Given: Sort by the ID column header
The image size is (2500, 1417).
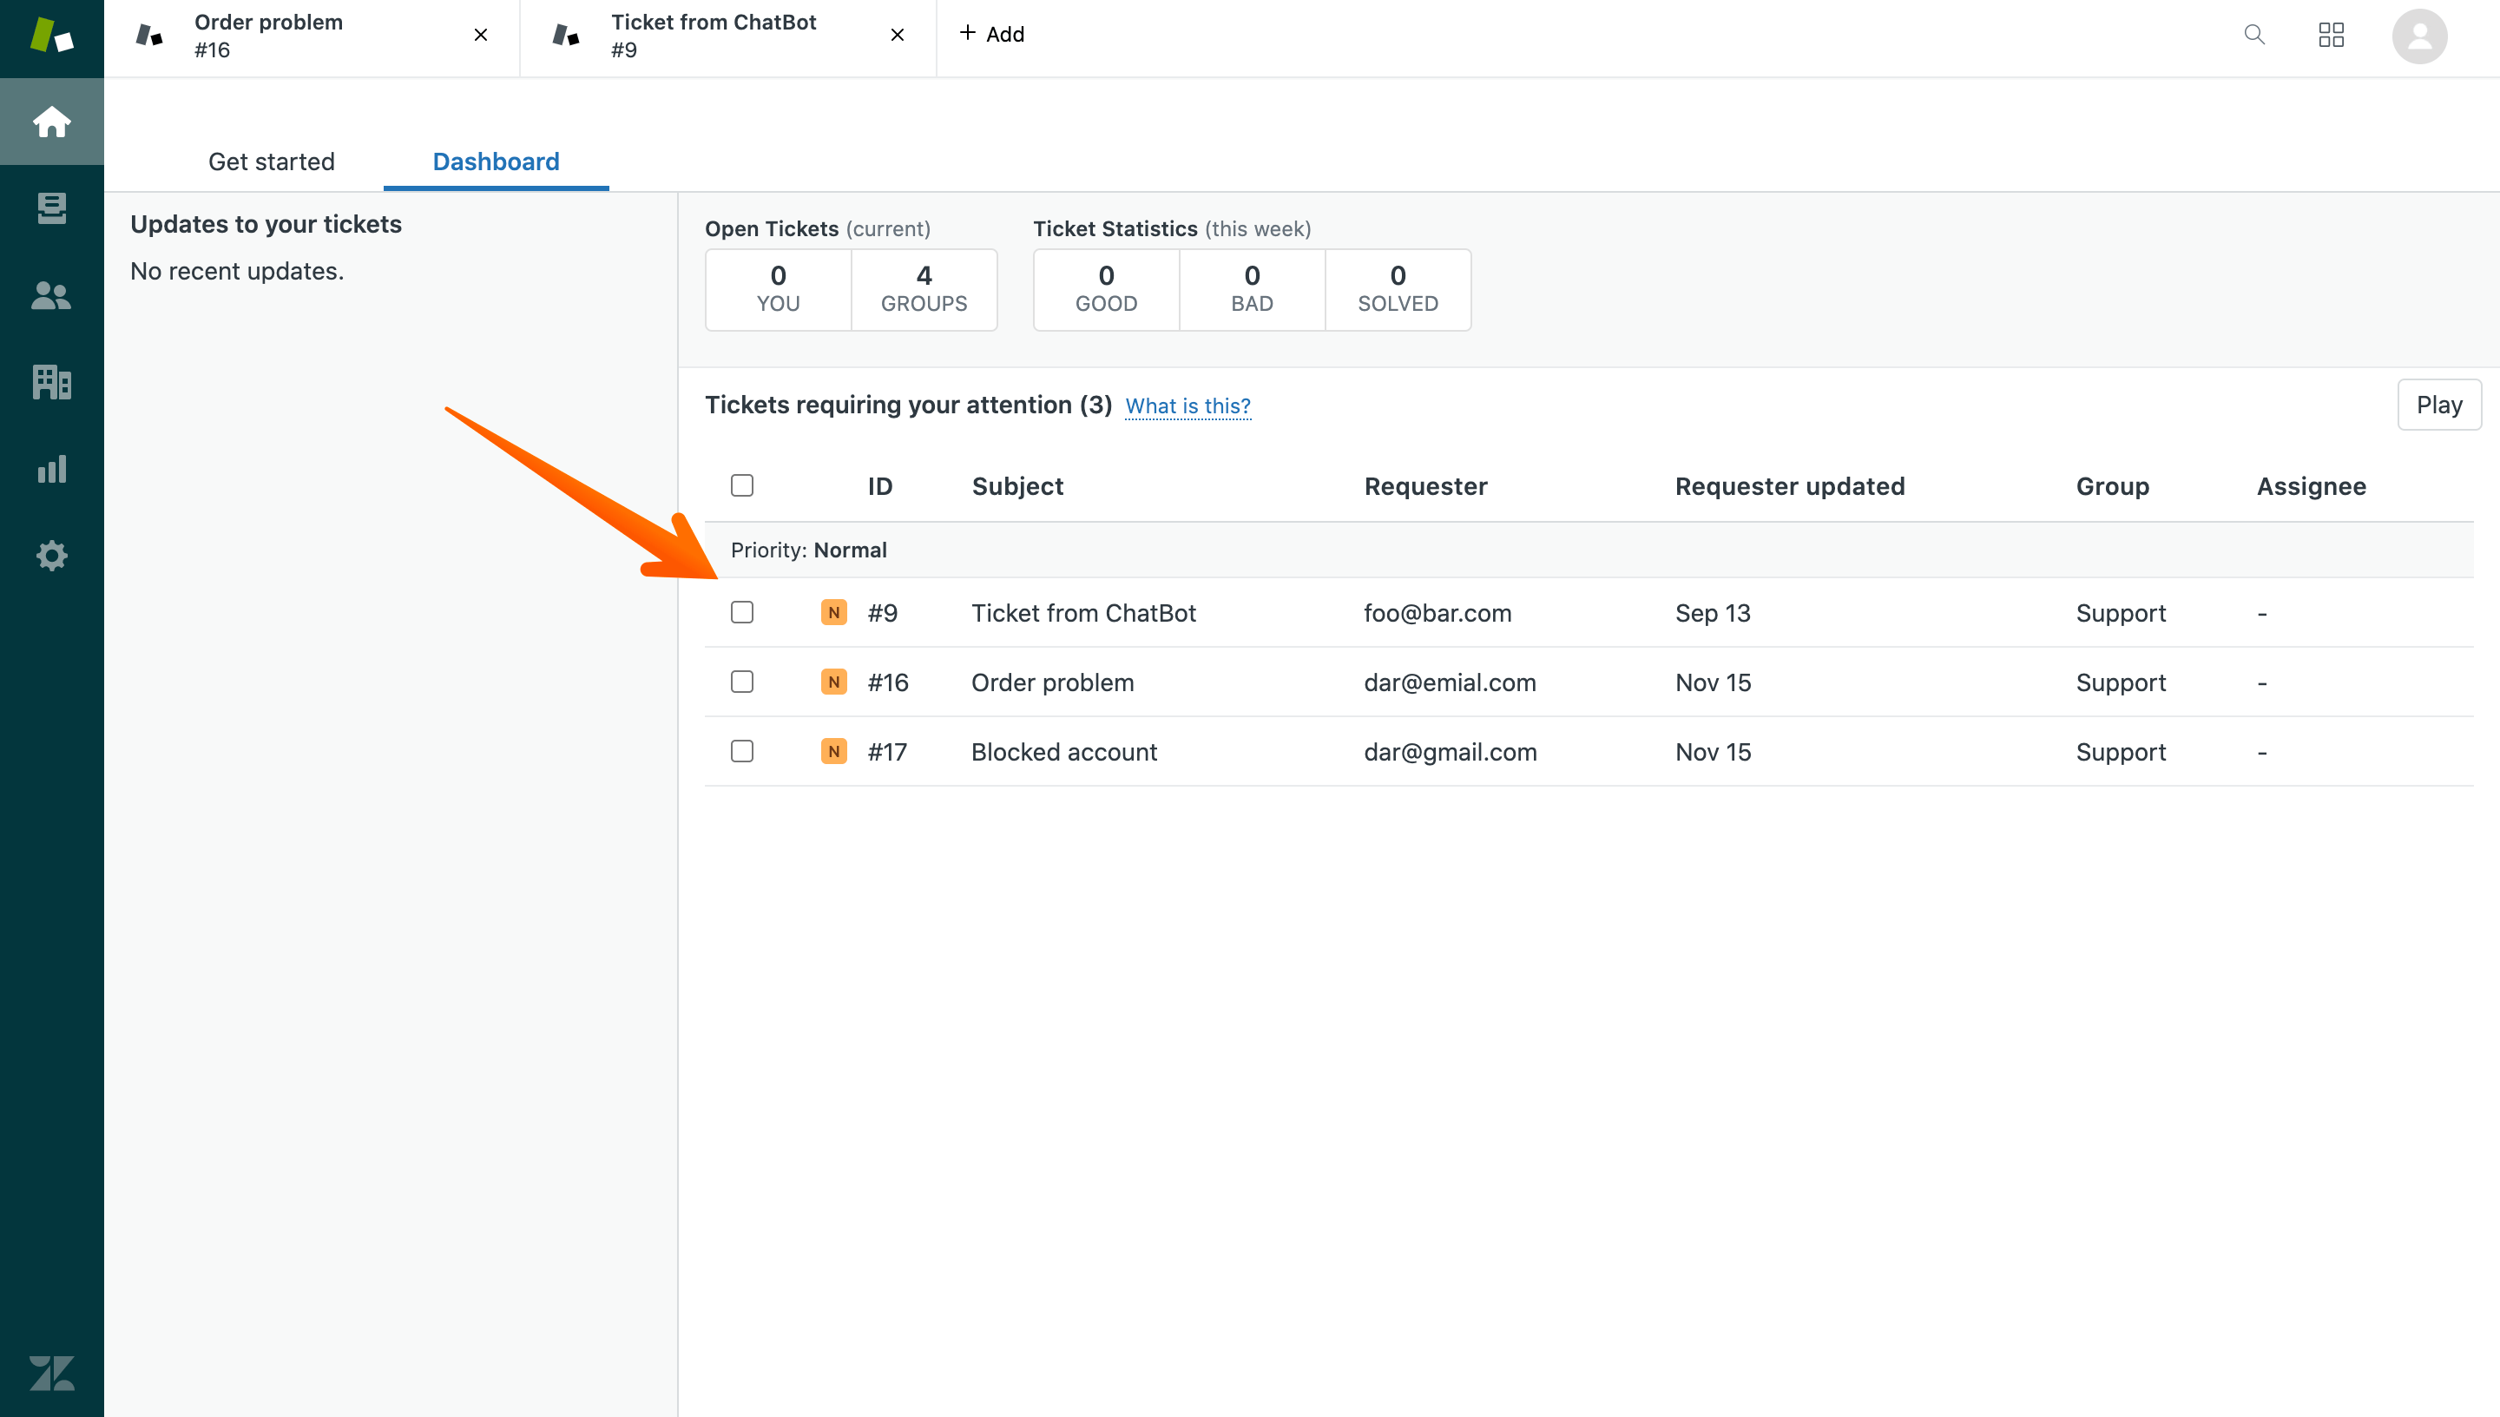Looking at the screenshot, I should pyautogui.click(x=879, y=485).
